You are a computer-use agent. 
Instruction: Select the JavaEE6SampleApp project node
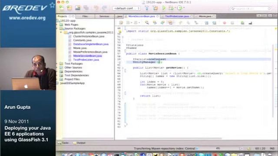click(x=73, y=83)
